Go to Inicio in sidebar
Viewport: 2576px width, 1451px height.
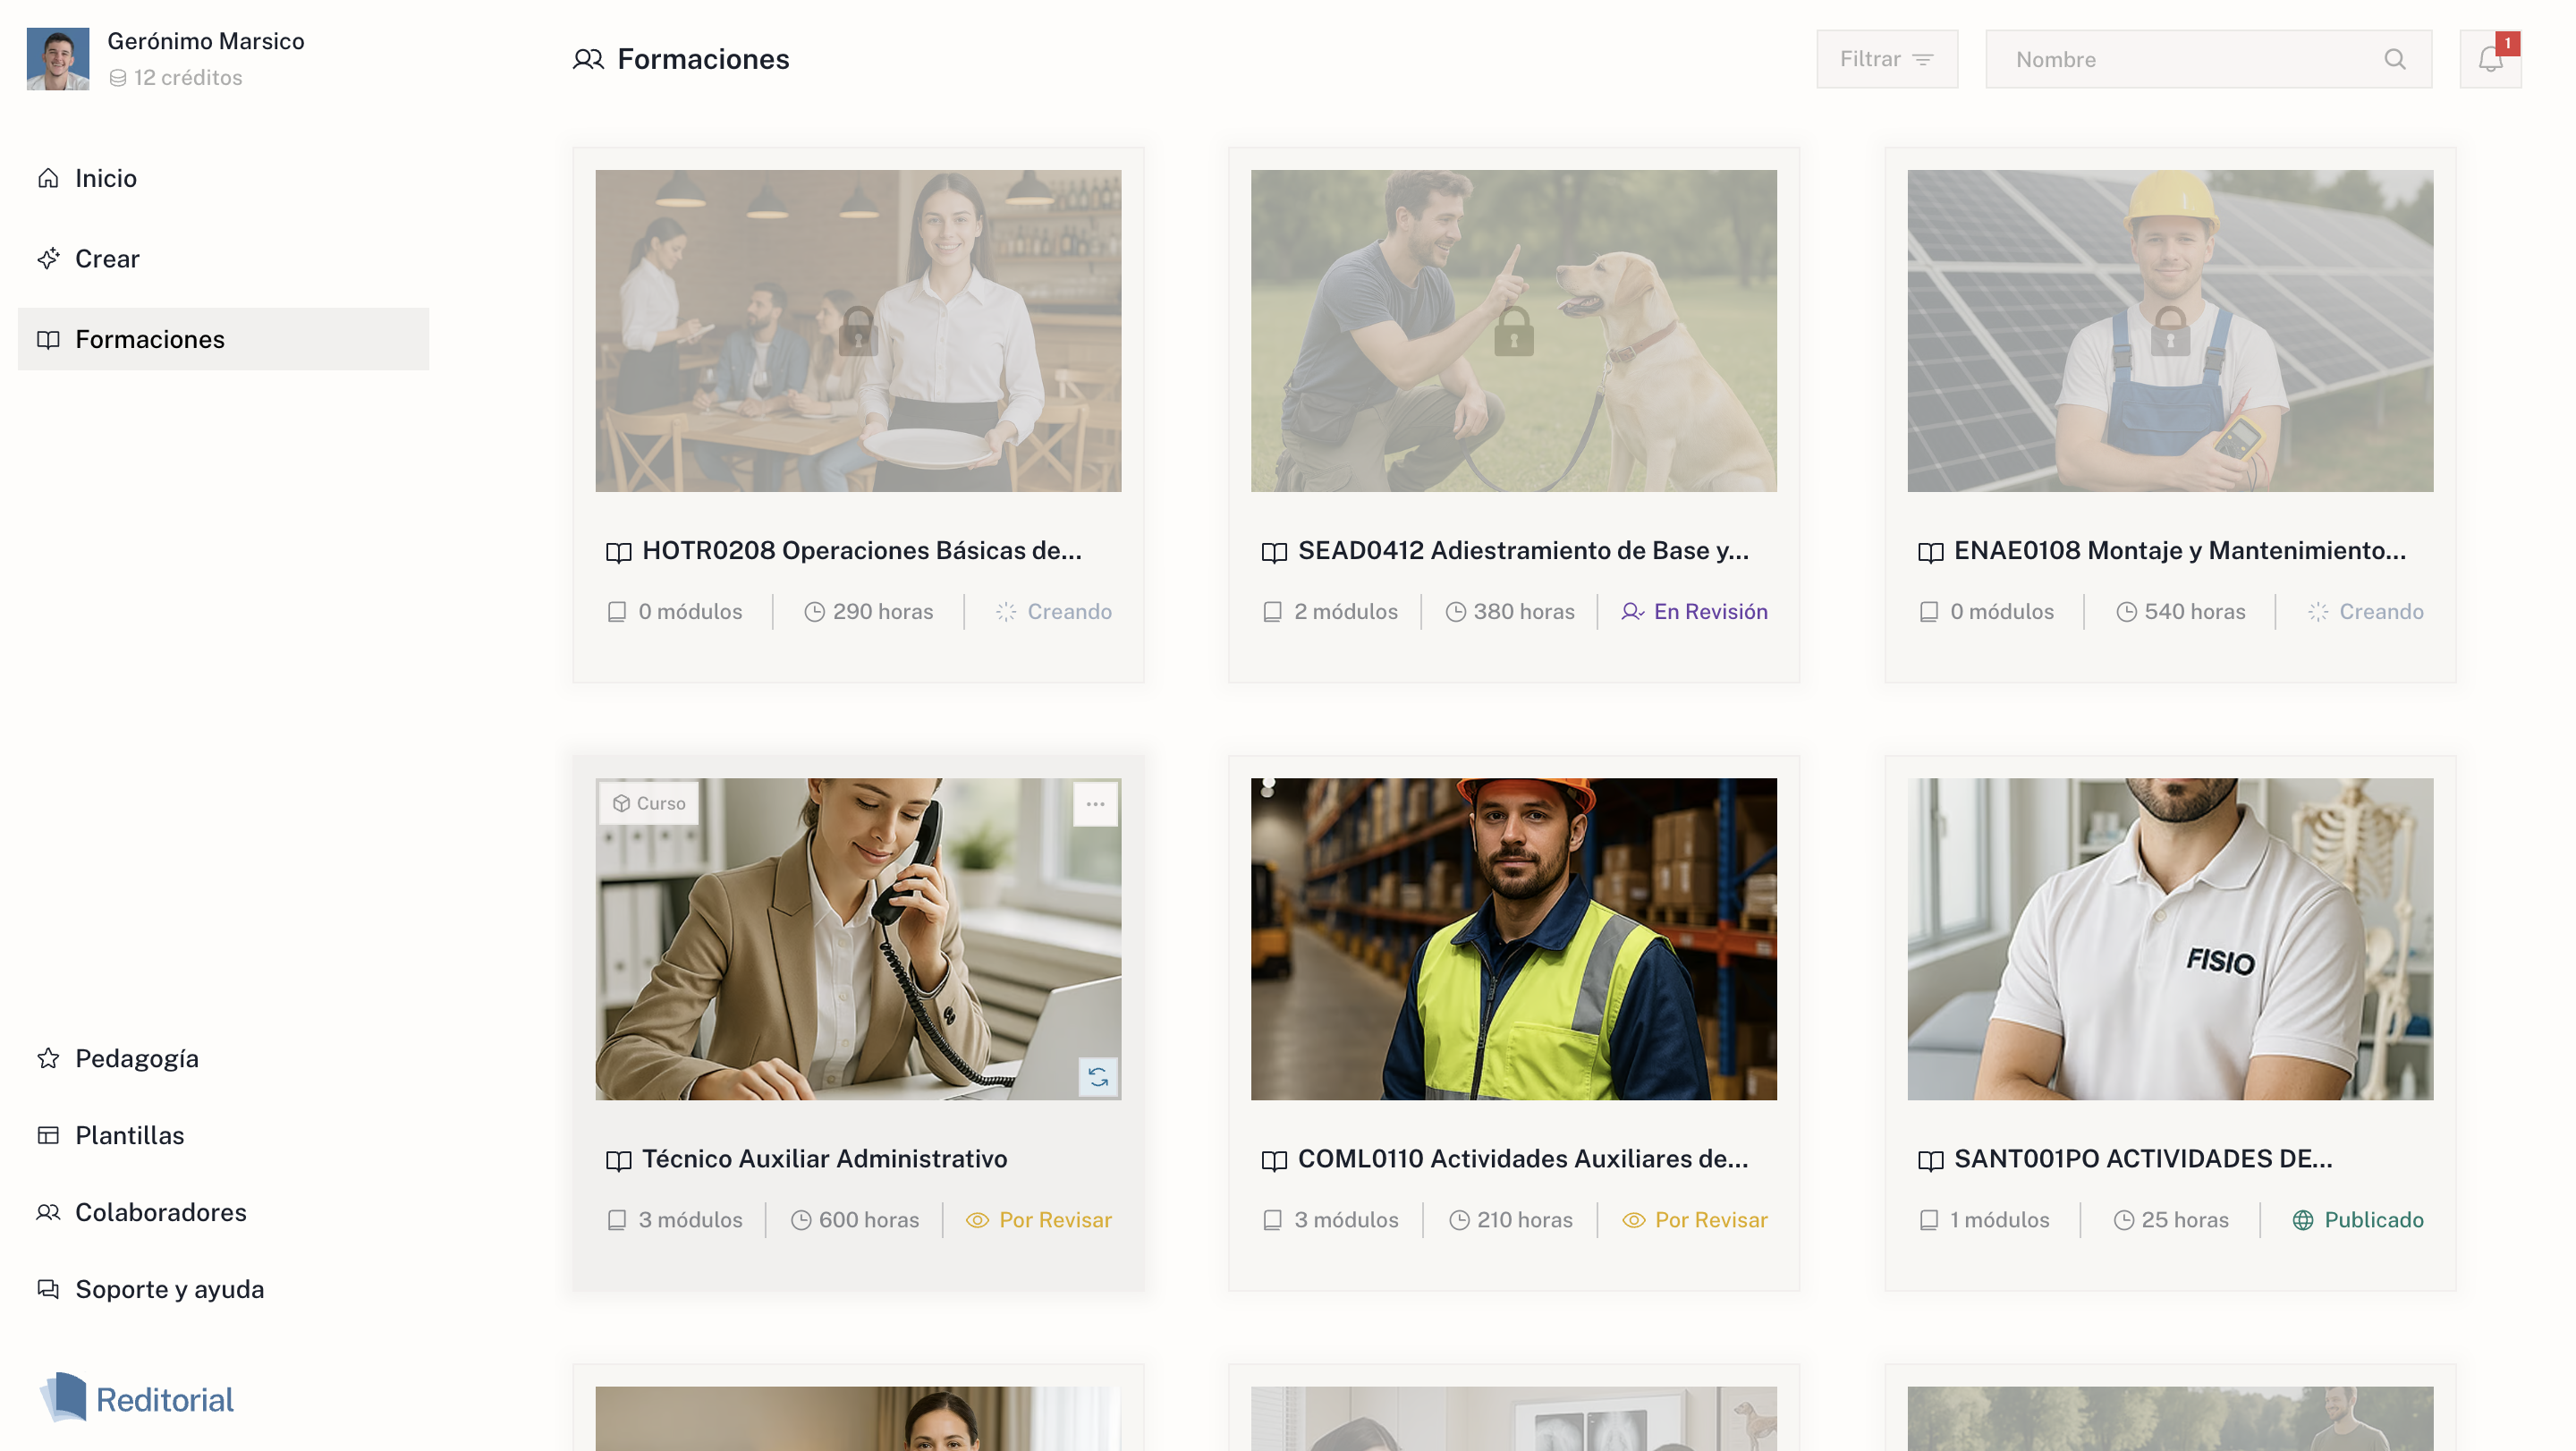[105, 178]
